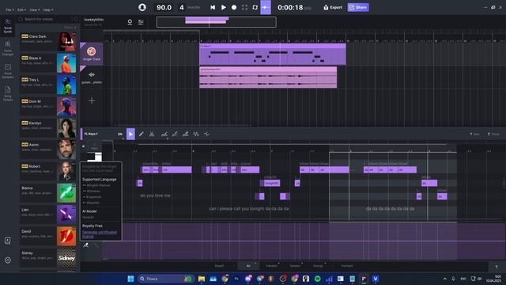Click the settings gear in the left sidebar

(8, 260)
